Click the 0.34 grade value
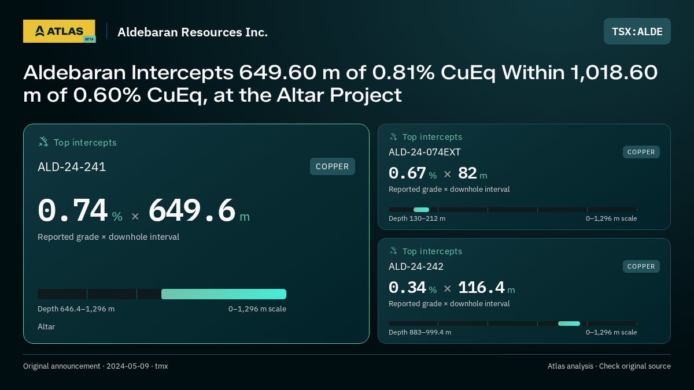This screenshot has height=390, width=694. [407, 287]
